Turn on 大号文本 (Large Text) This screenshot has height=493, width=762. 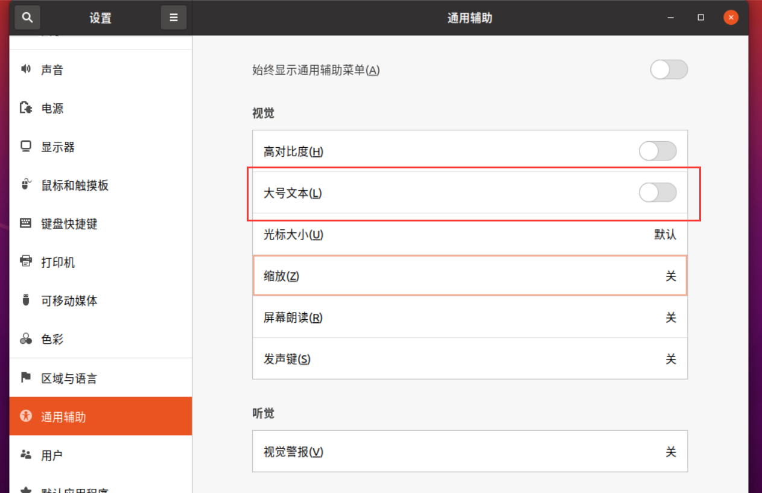[x=658, y=192]
